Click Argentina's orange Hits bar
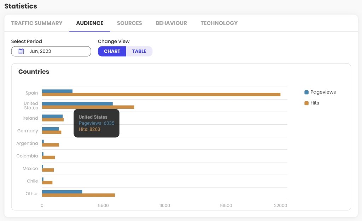The image size is (362, 221). tap(51, 145)
